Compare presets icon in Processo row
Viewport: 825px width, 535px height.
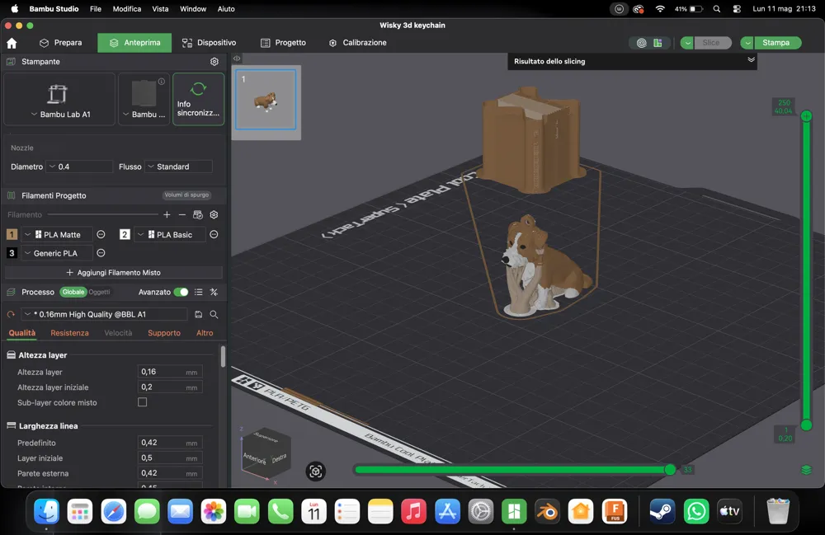(x=214, y=292)
